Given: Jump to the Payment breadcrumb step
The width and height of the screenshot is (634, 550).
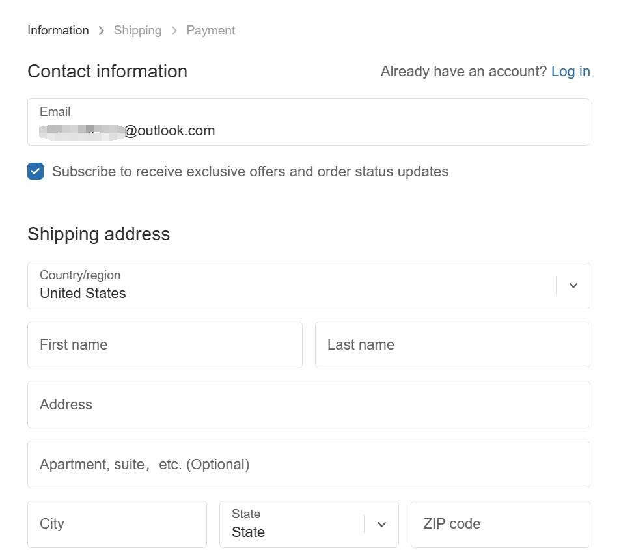Looking at the screenshot, I should [210, 31].
